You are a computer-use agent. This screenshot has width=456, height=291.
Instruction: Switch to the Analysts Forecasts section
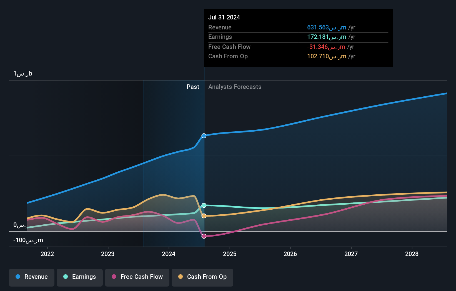click(x=235, y=87)
